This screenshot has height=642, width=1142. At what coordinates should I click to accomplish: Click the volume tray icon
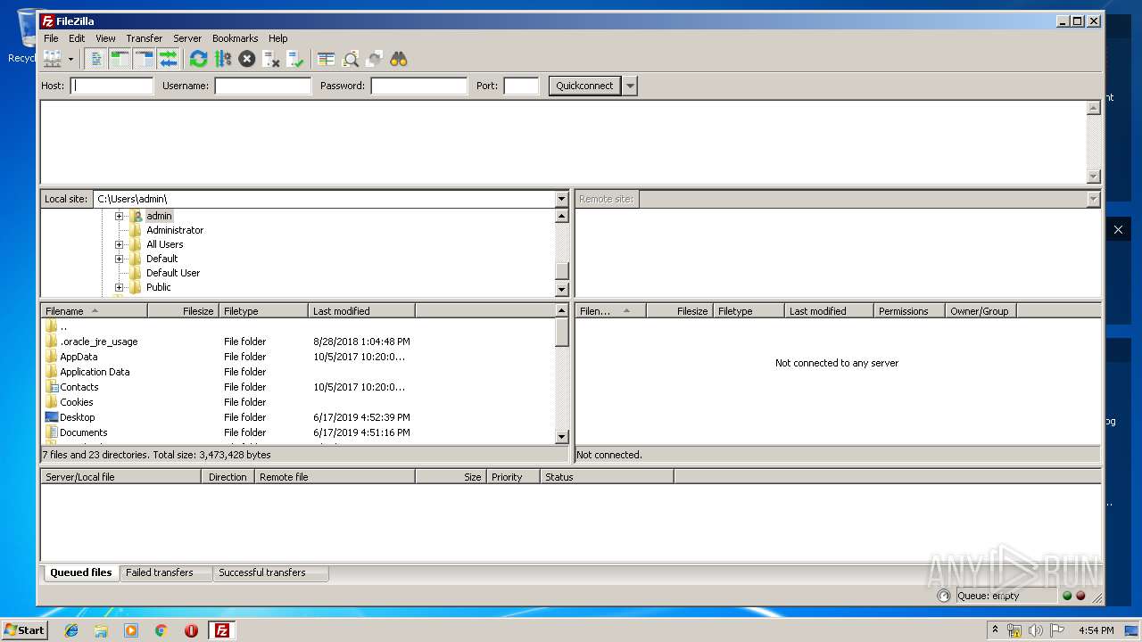pyautogui.click(x=1035, y=630)
